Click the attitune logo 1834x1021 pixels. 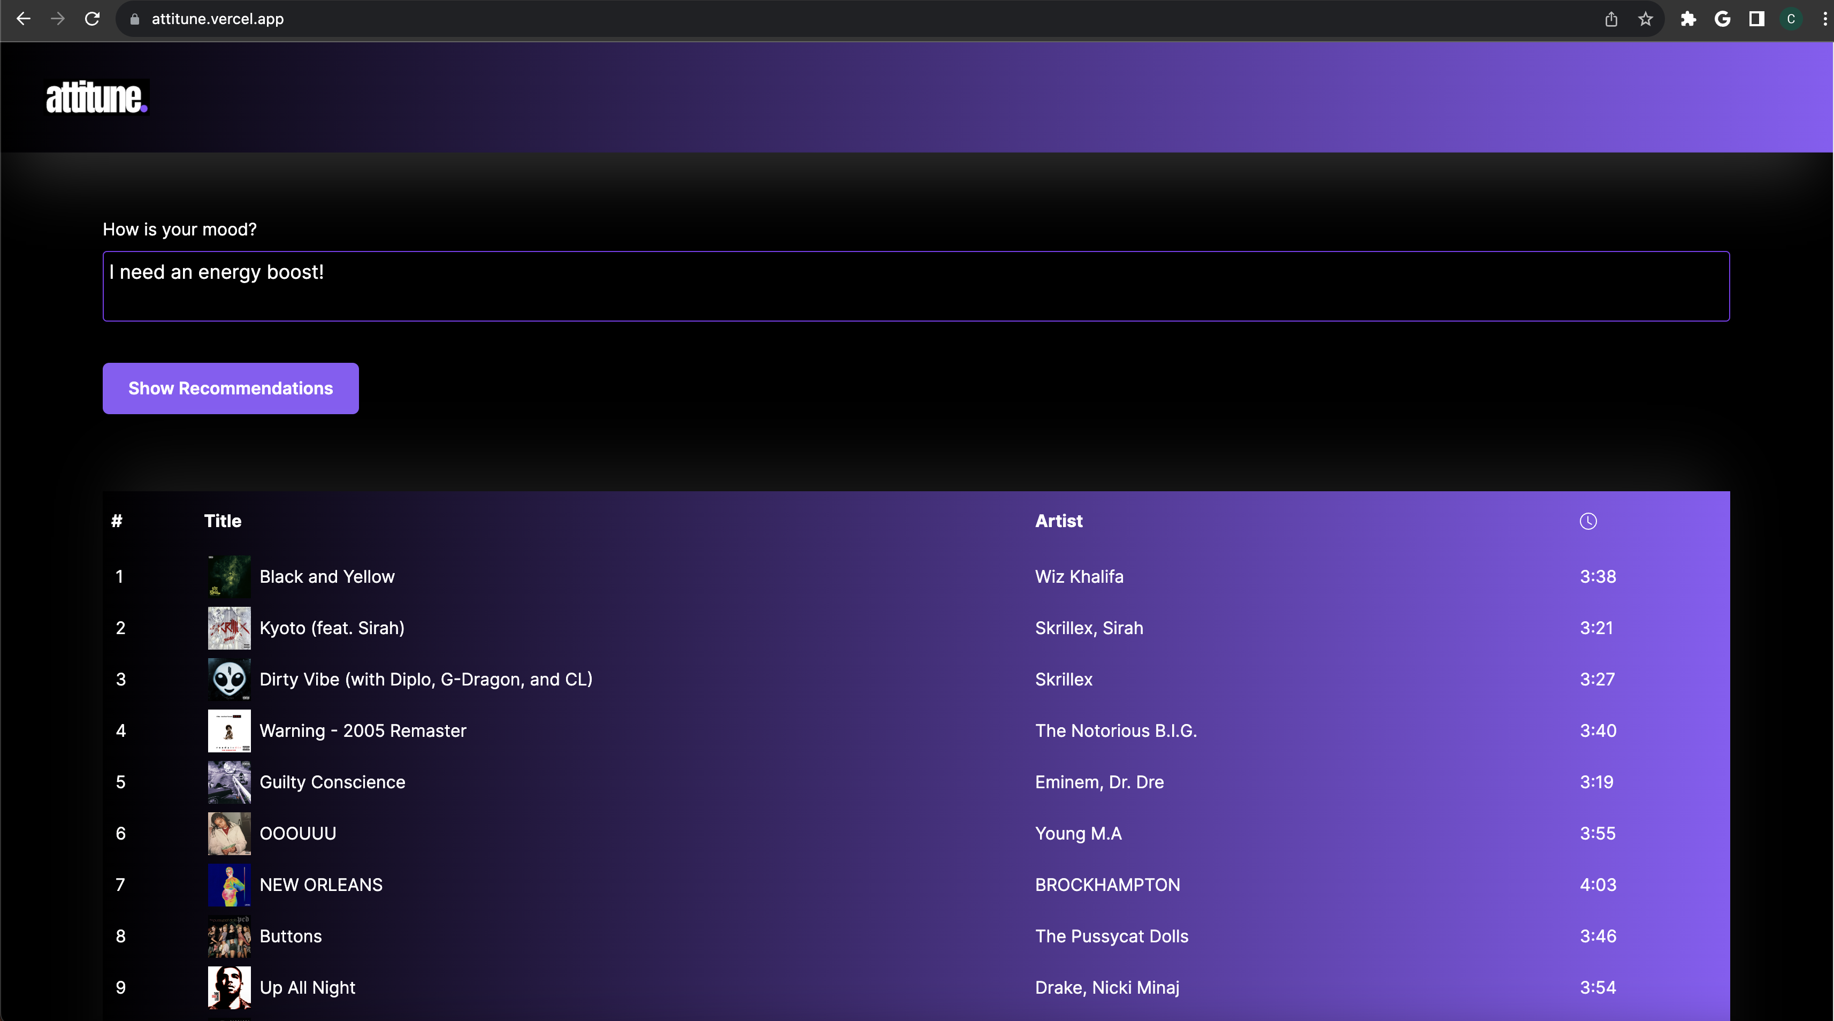[x=96, y=97]
